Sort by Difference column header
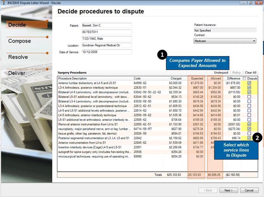 coord(233,78)
